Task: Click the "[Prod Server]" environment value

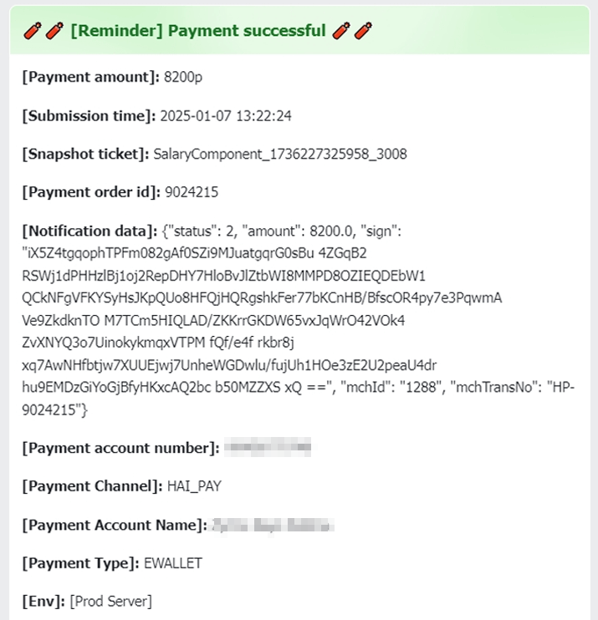Action: (111, 602)
